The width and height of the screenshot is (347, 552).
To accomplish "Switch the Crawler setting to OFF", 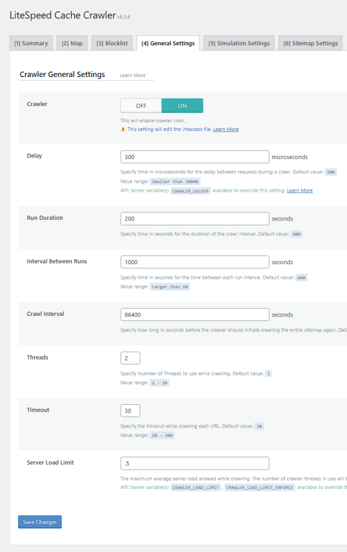I will pyautogui.click(x=141, y=105).
